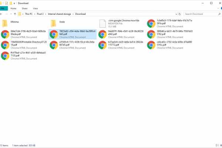The height and width of the screenshot is (148, 222).
Task: Open the Home ribbon tab
Action: 13,9
